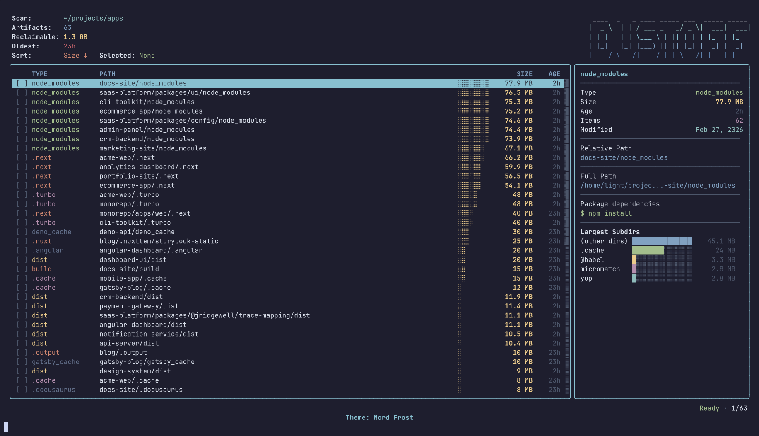Click the Theme: Nord Frost label
759x436 pixels.
(380, 417)
